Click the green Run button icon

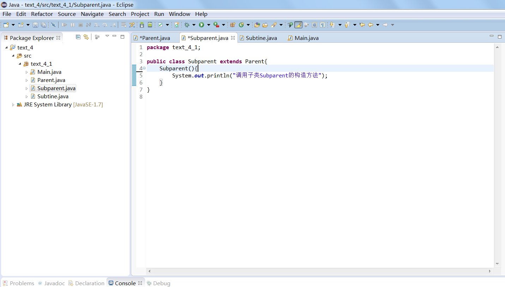point(201,25)
